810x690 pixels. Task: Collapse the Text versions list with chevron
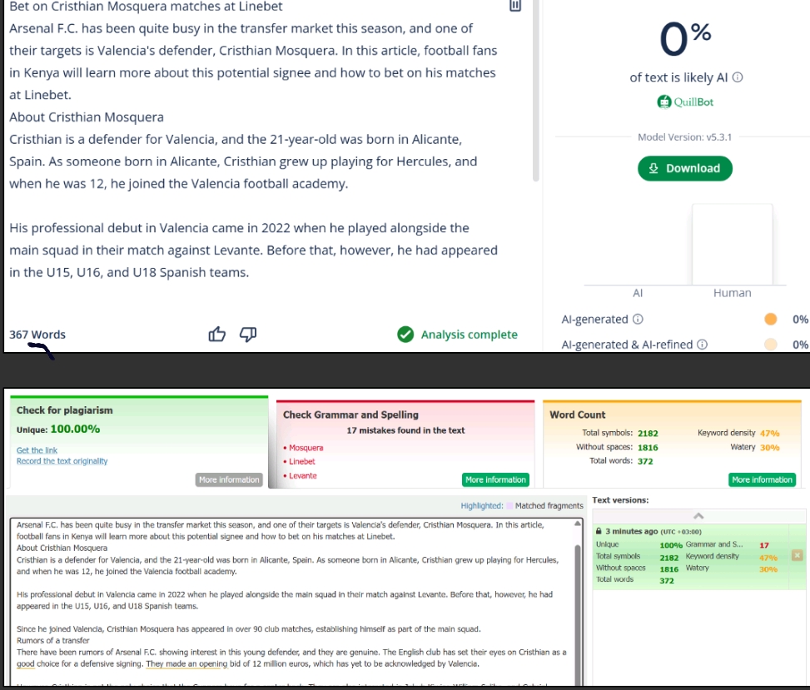[x=698, y=516]
